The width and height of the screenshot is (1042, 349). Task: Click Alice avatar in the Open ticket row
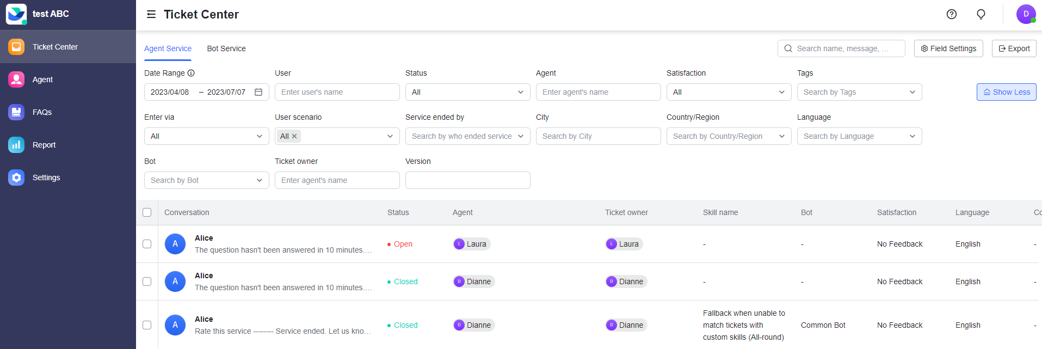pyautogui.click(x=175, y=244)
